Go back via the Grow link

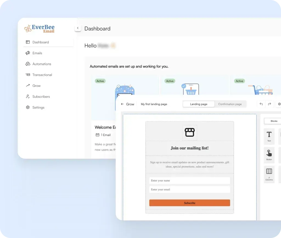pos(127,104)
